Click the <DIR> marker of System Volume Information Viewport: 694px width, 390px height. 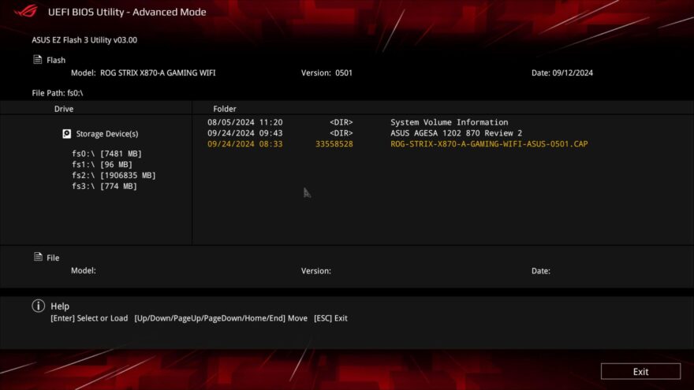tap(341, 122)
